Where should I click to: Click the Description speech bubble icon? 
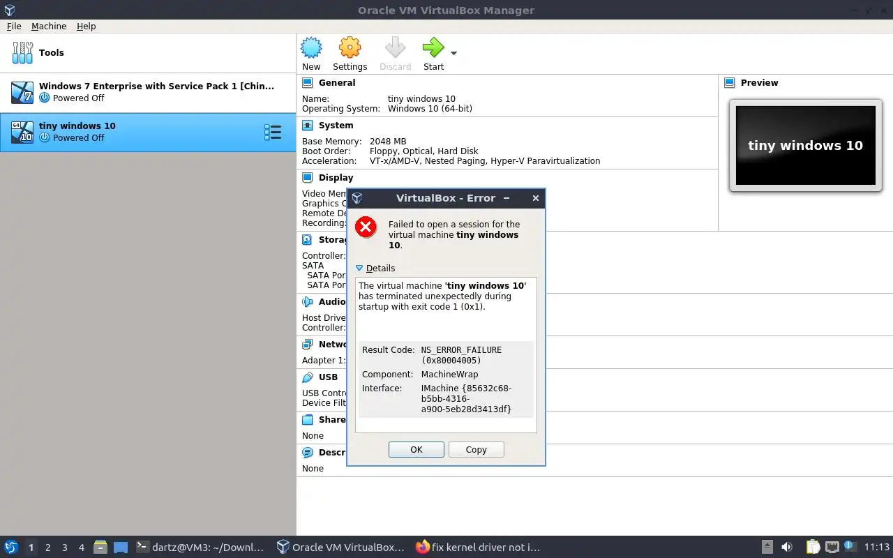tap(307, 453)
